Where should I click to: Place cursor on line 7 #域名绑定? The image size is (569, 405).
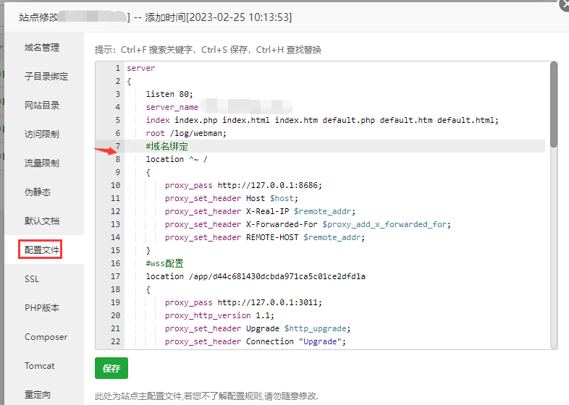point(167,147)
